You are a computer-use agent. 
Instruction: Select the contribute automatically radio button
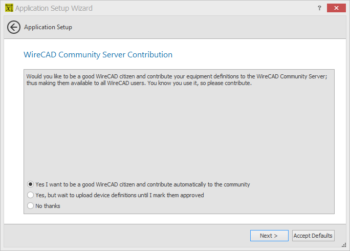pyautogui.click(x=30, y=184)
